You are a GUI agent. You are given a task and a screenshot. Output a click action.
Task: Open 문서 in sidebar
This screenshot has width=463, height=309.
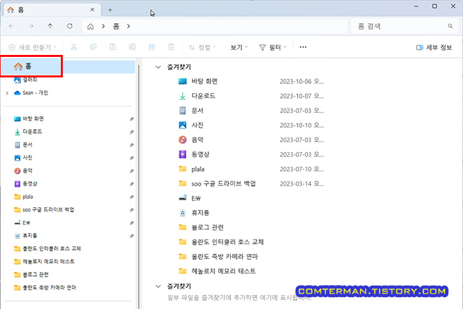click(x=23, y=145)
